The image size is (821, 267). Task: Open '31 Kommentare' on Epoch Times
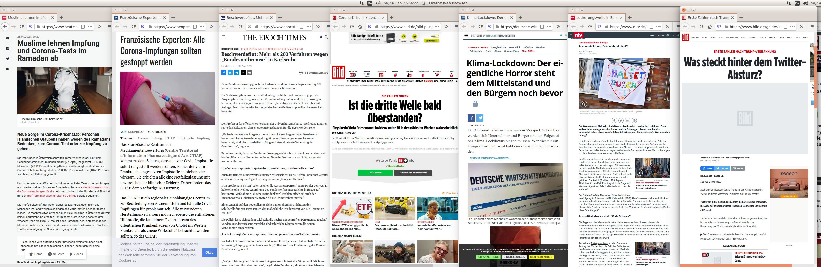tap(314, 73)
